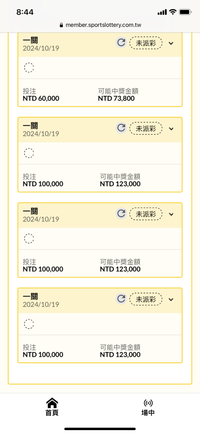200x434 pixels.
Task: Tap the battery icon in the status bar
Action: pos(185,12)
